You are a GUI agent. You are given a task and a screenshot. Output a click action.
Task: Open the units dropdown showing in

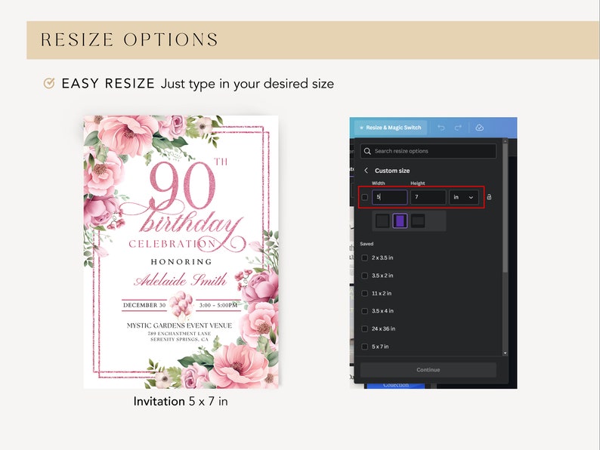pyautogui.click(x=463, y=197)
